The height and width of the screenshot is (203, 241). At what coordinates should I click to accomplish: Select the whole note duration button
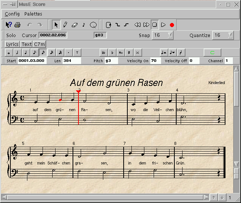[8, 53]
